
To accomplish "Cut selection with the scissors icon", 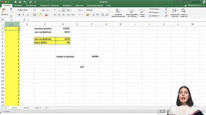I will click(x=11, y=9).
